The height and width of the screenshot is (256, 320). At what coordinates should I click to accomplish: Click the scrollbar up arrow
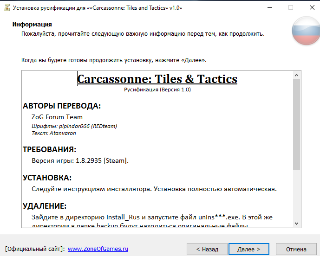296,75
